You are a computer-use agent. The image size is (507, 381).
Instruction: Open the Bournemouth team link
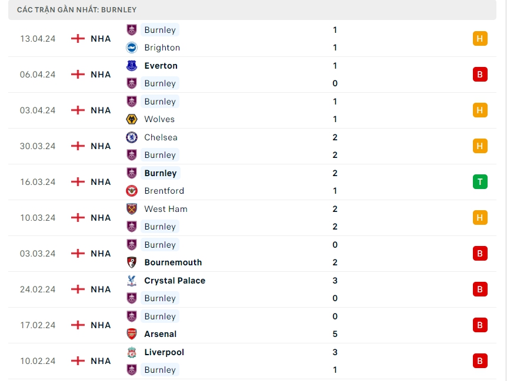point(173,262)
